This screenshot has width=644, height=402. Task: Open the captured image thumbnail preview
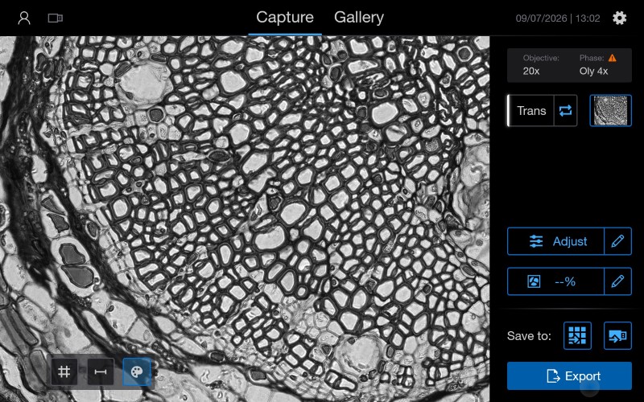610,111
